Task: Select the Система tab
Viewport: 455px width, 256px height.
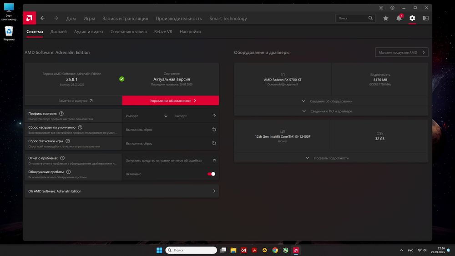Action: (35, 31)
